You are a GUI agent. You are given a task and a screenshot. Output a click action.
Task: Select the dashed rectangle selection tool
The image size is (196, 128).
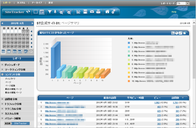[36, 12]
